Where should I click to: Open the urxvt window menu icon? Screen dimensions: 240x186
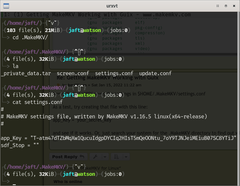tap(6, 6)
